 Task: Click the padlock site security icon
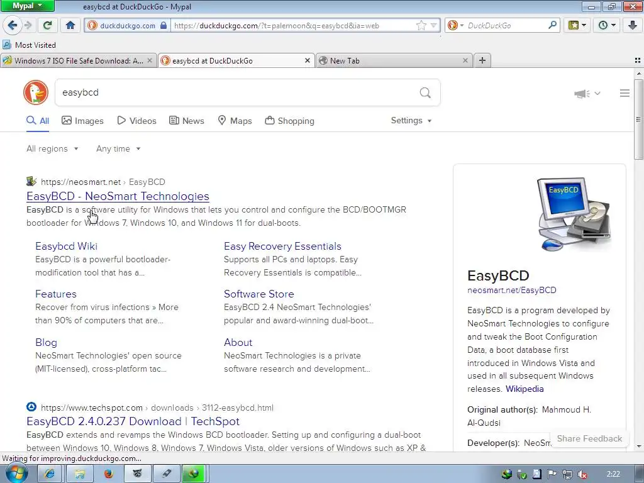164,25
